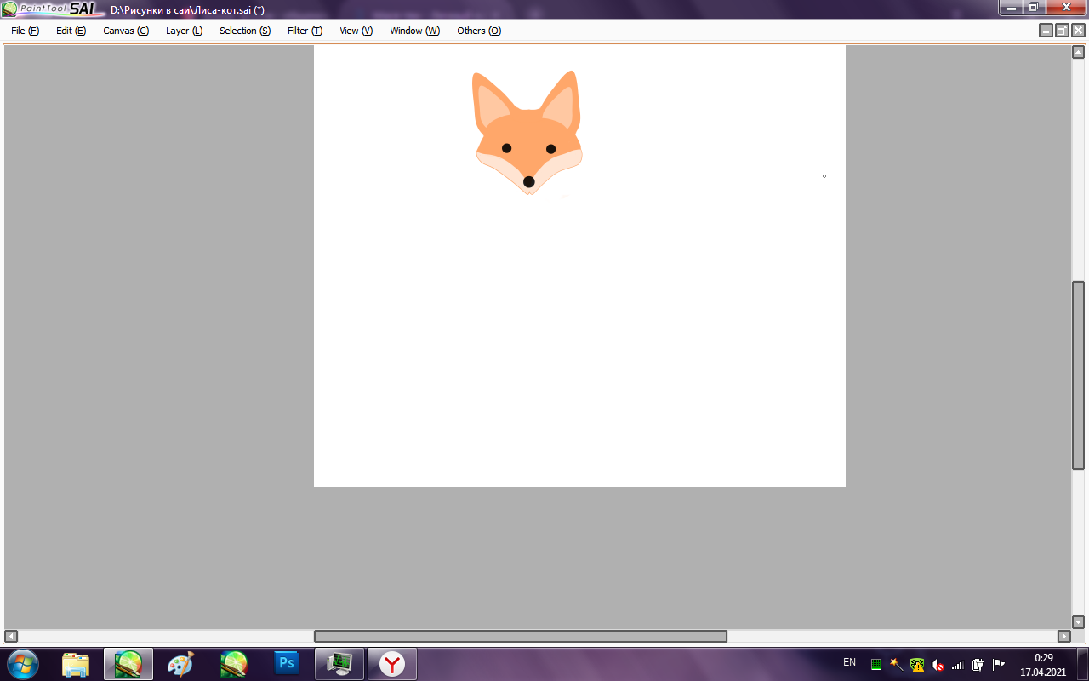Open Windows Explorer folder icon
The image size is (1089, 681).
[x=76, y=663]
